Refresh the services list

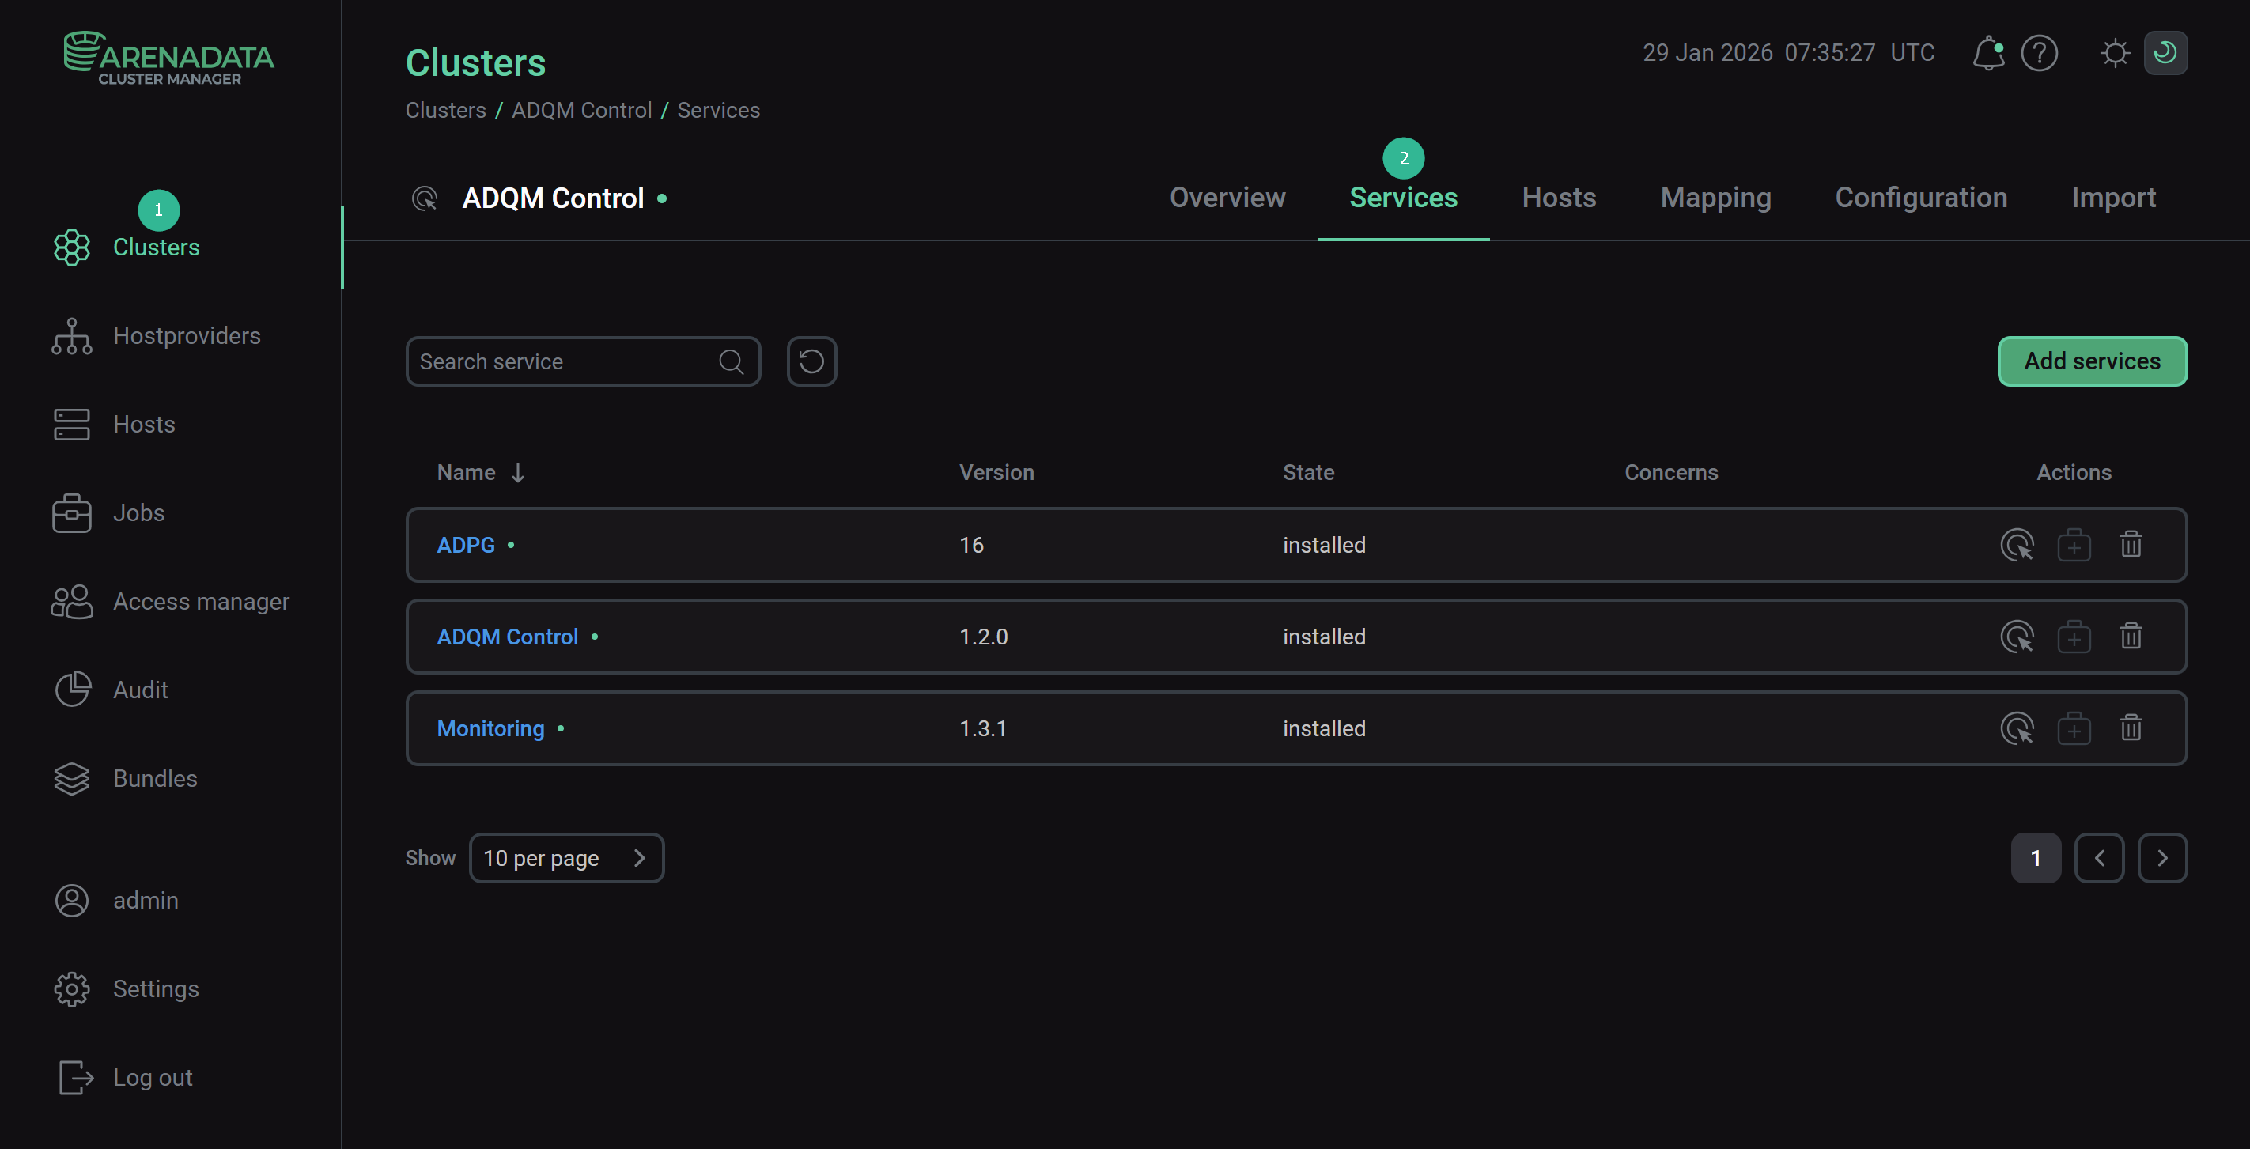point(811,361)
